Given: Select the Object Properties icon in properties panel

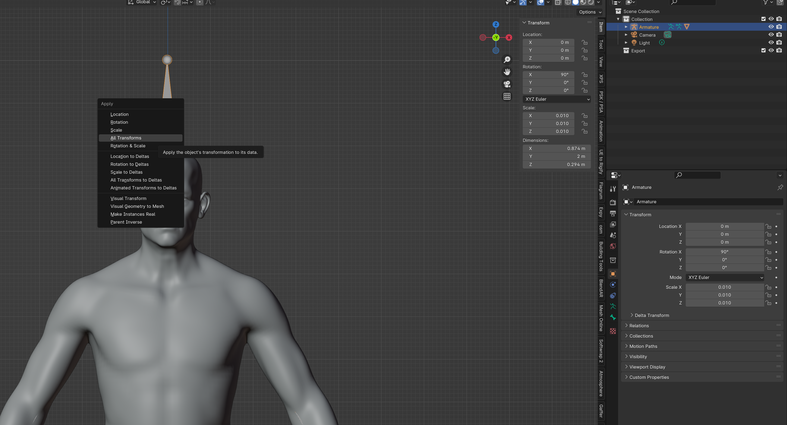Looking at the screenshot, I should (x=613, y=273).
